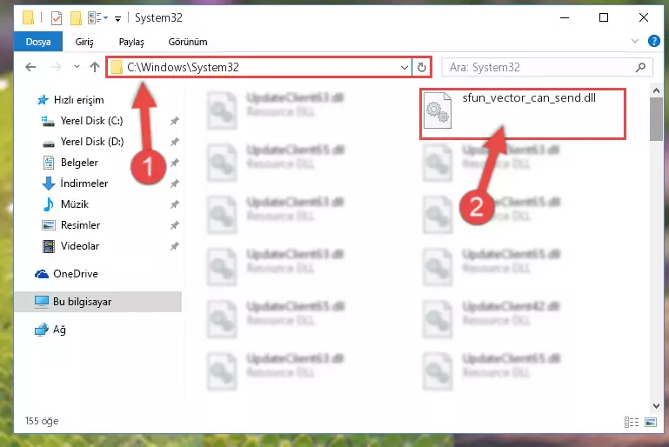Open the Dosya file menu tab

38,42
